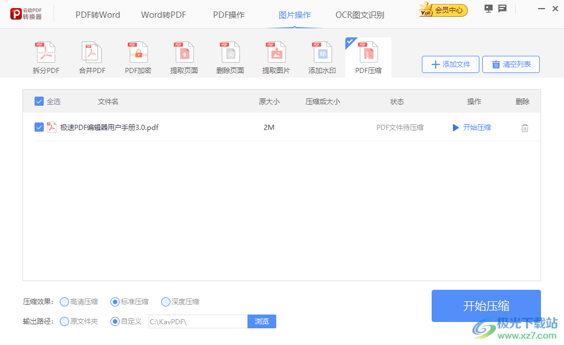Viewport: 564px width, 345px height.
Task: Minimize the converter window
Action: [542, 9]
